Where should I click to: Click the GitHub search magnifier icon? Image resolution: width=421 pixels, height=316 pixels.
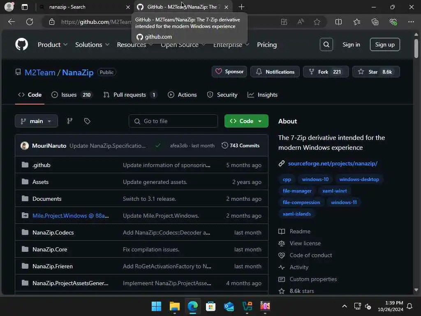click(x=326, y=44)
